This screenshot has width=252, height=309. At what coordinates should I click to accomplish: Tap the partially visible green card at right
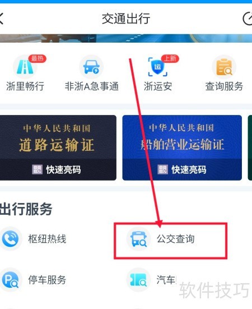coord(250,147)
